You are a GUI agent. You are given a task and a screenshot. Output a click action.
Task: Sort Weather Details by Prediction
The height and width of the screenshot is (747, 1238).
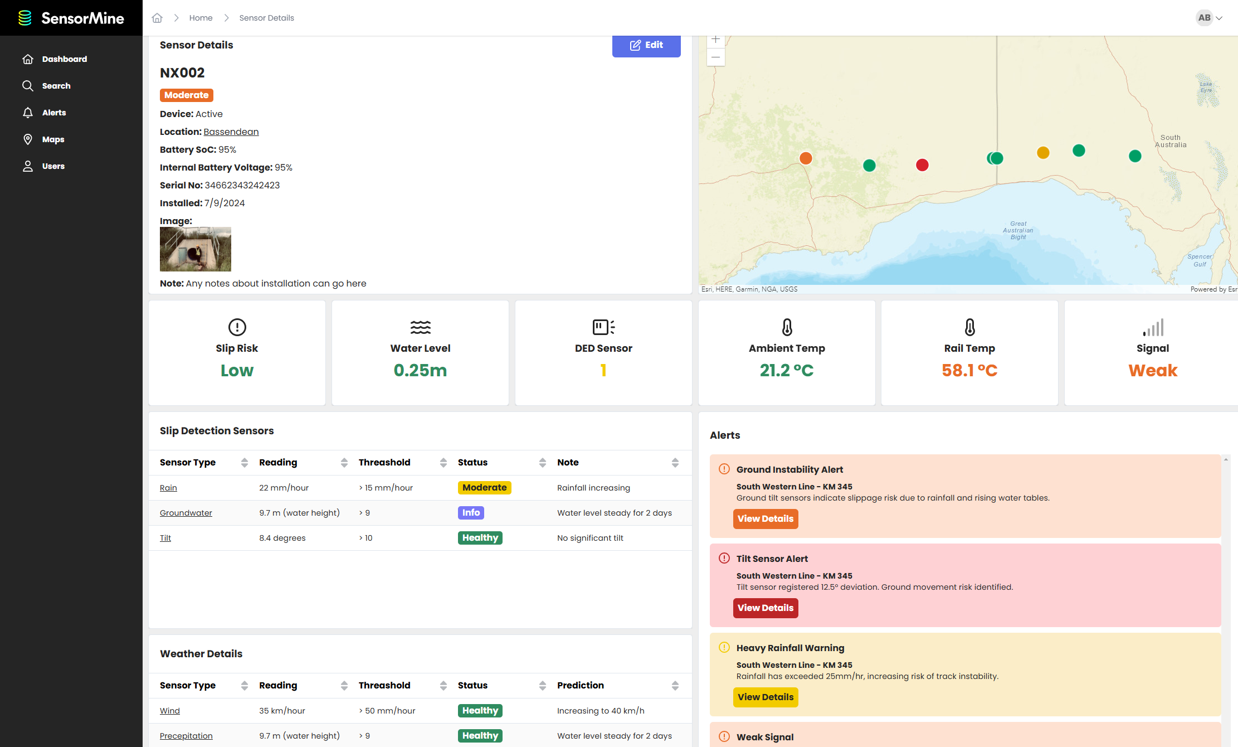click(675, 686)
